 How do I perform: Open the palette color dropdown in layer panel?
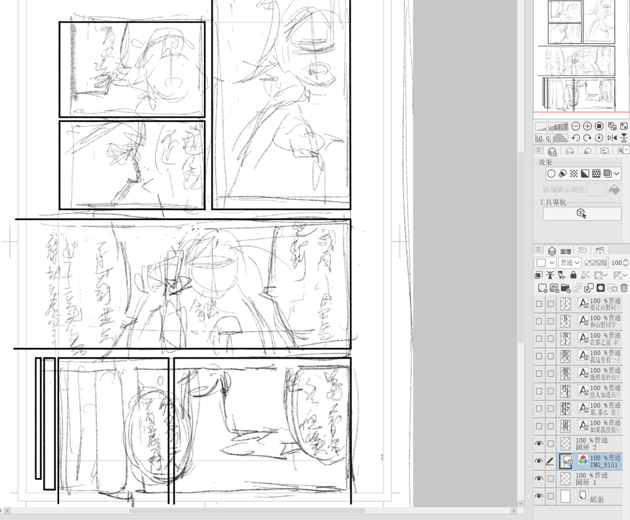pyautogui.click(x=544, y=262)
